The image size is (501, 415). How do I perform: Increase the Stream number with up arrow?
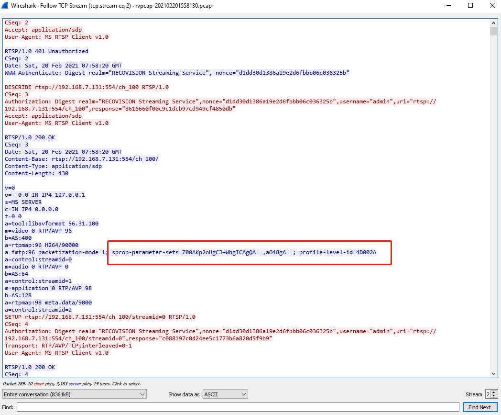[494, 393]
